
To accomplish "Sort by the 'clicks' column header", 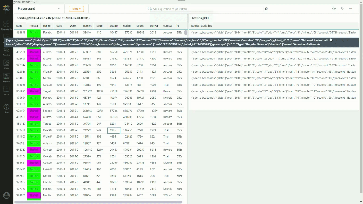I will (140, 26).
